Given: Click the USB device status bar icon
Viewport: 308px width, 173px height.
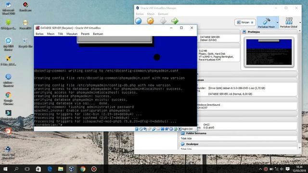Looking at the screenshot, I should 154,129.
